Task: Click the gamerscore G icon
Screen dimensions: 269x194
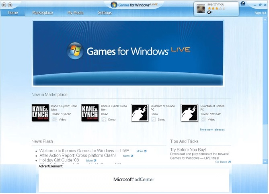Action: click(209, 12)
